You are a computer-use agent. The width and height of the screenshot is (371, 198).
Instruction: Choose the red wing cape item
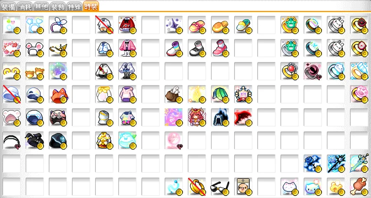[244, 117]
